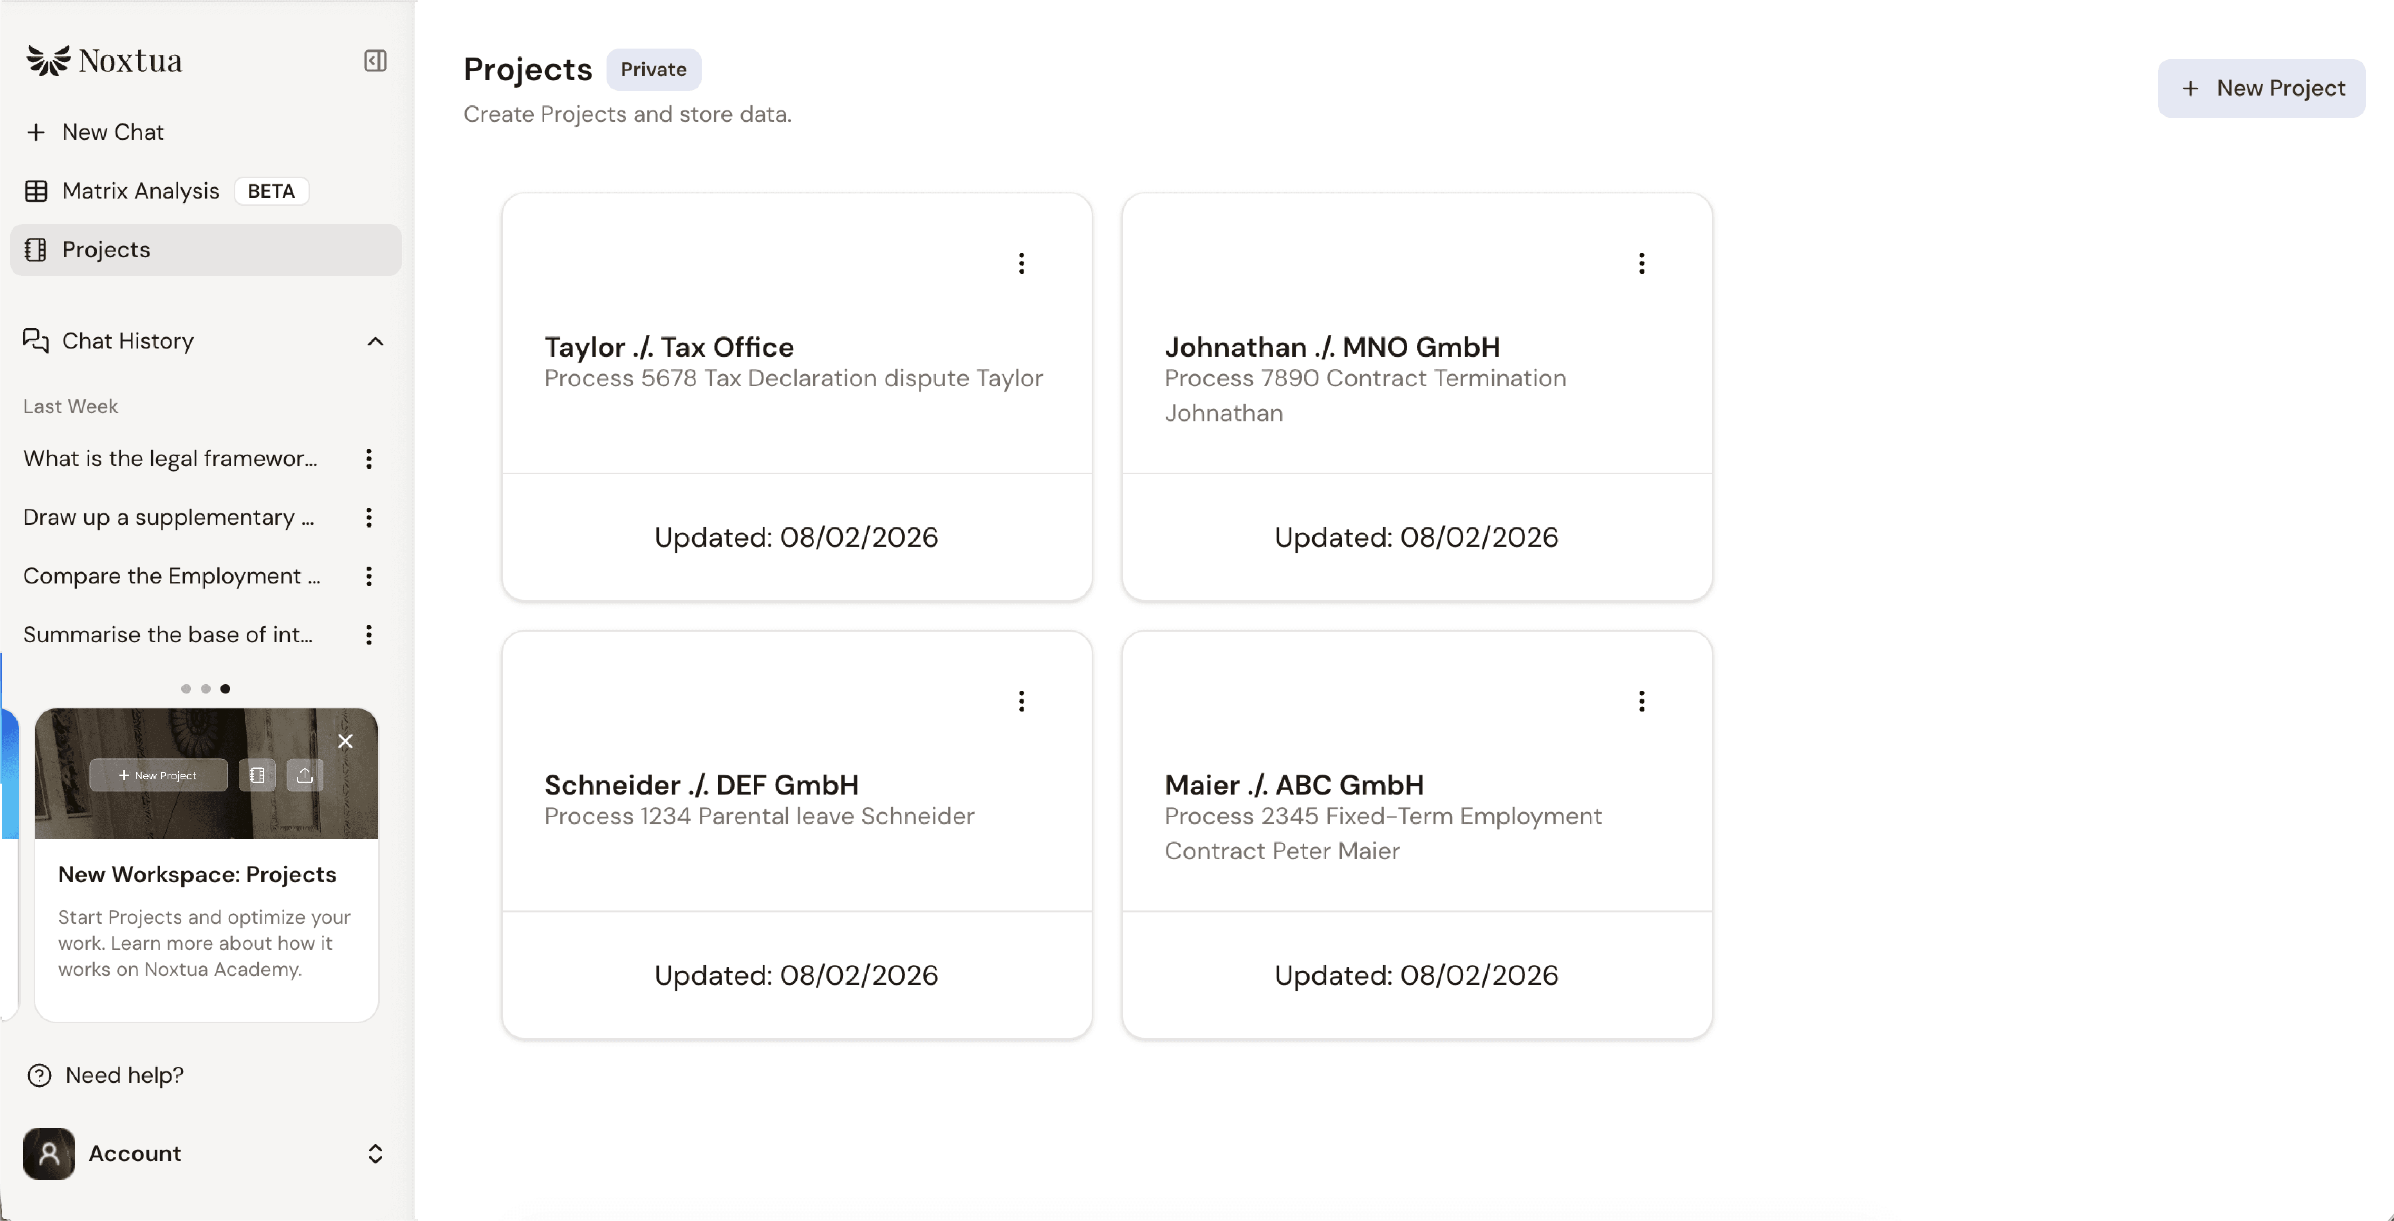This screenshot has width=2394, height=1221.
Task: Click 'Last Week' chat history label
Action: pos(70,406)
